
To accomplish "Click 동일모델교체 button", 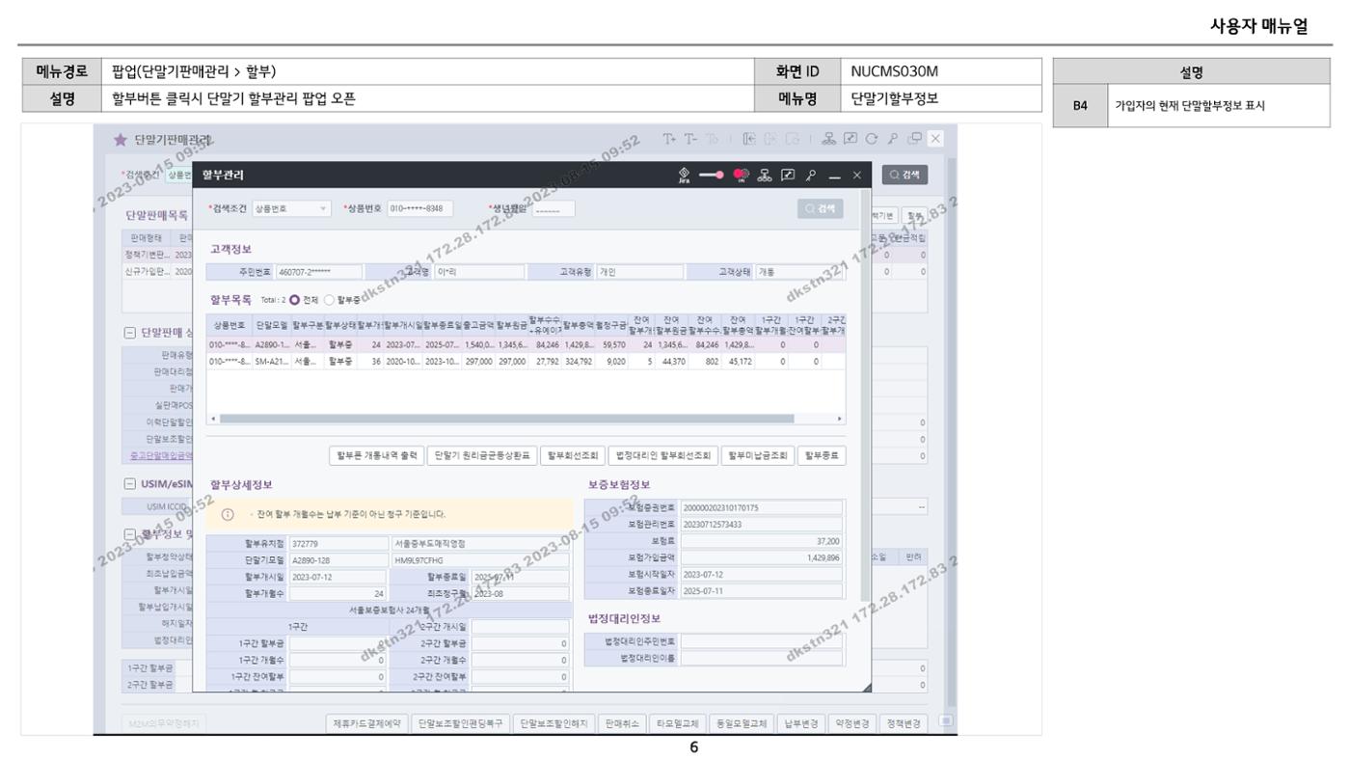I will click(741, 721).
